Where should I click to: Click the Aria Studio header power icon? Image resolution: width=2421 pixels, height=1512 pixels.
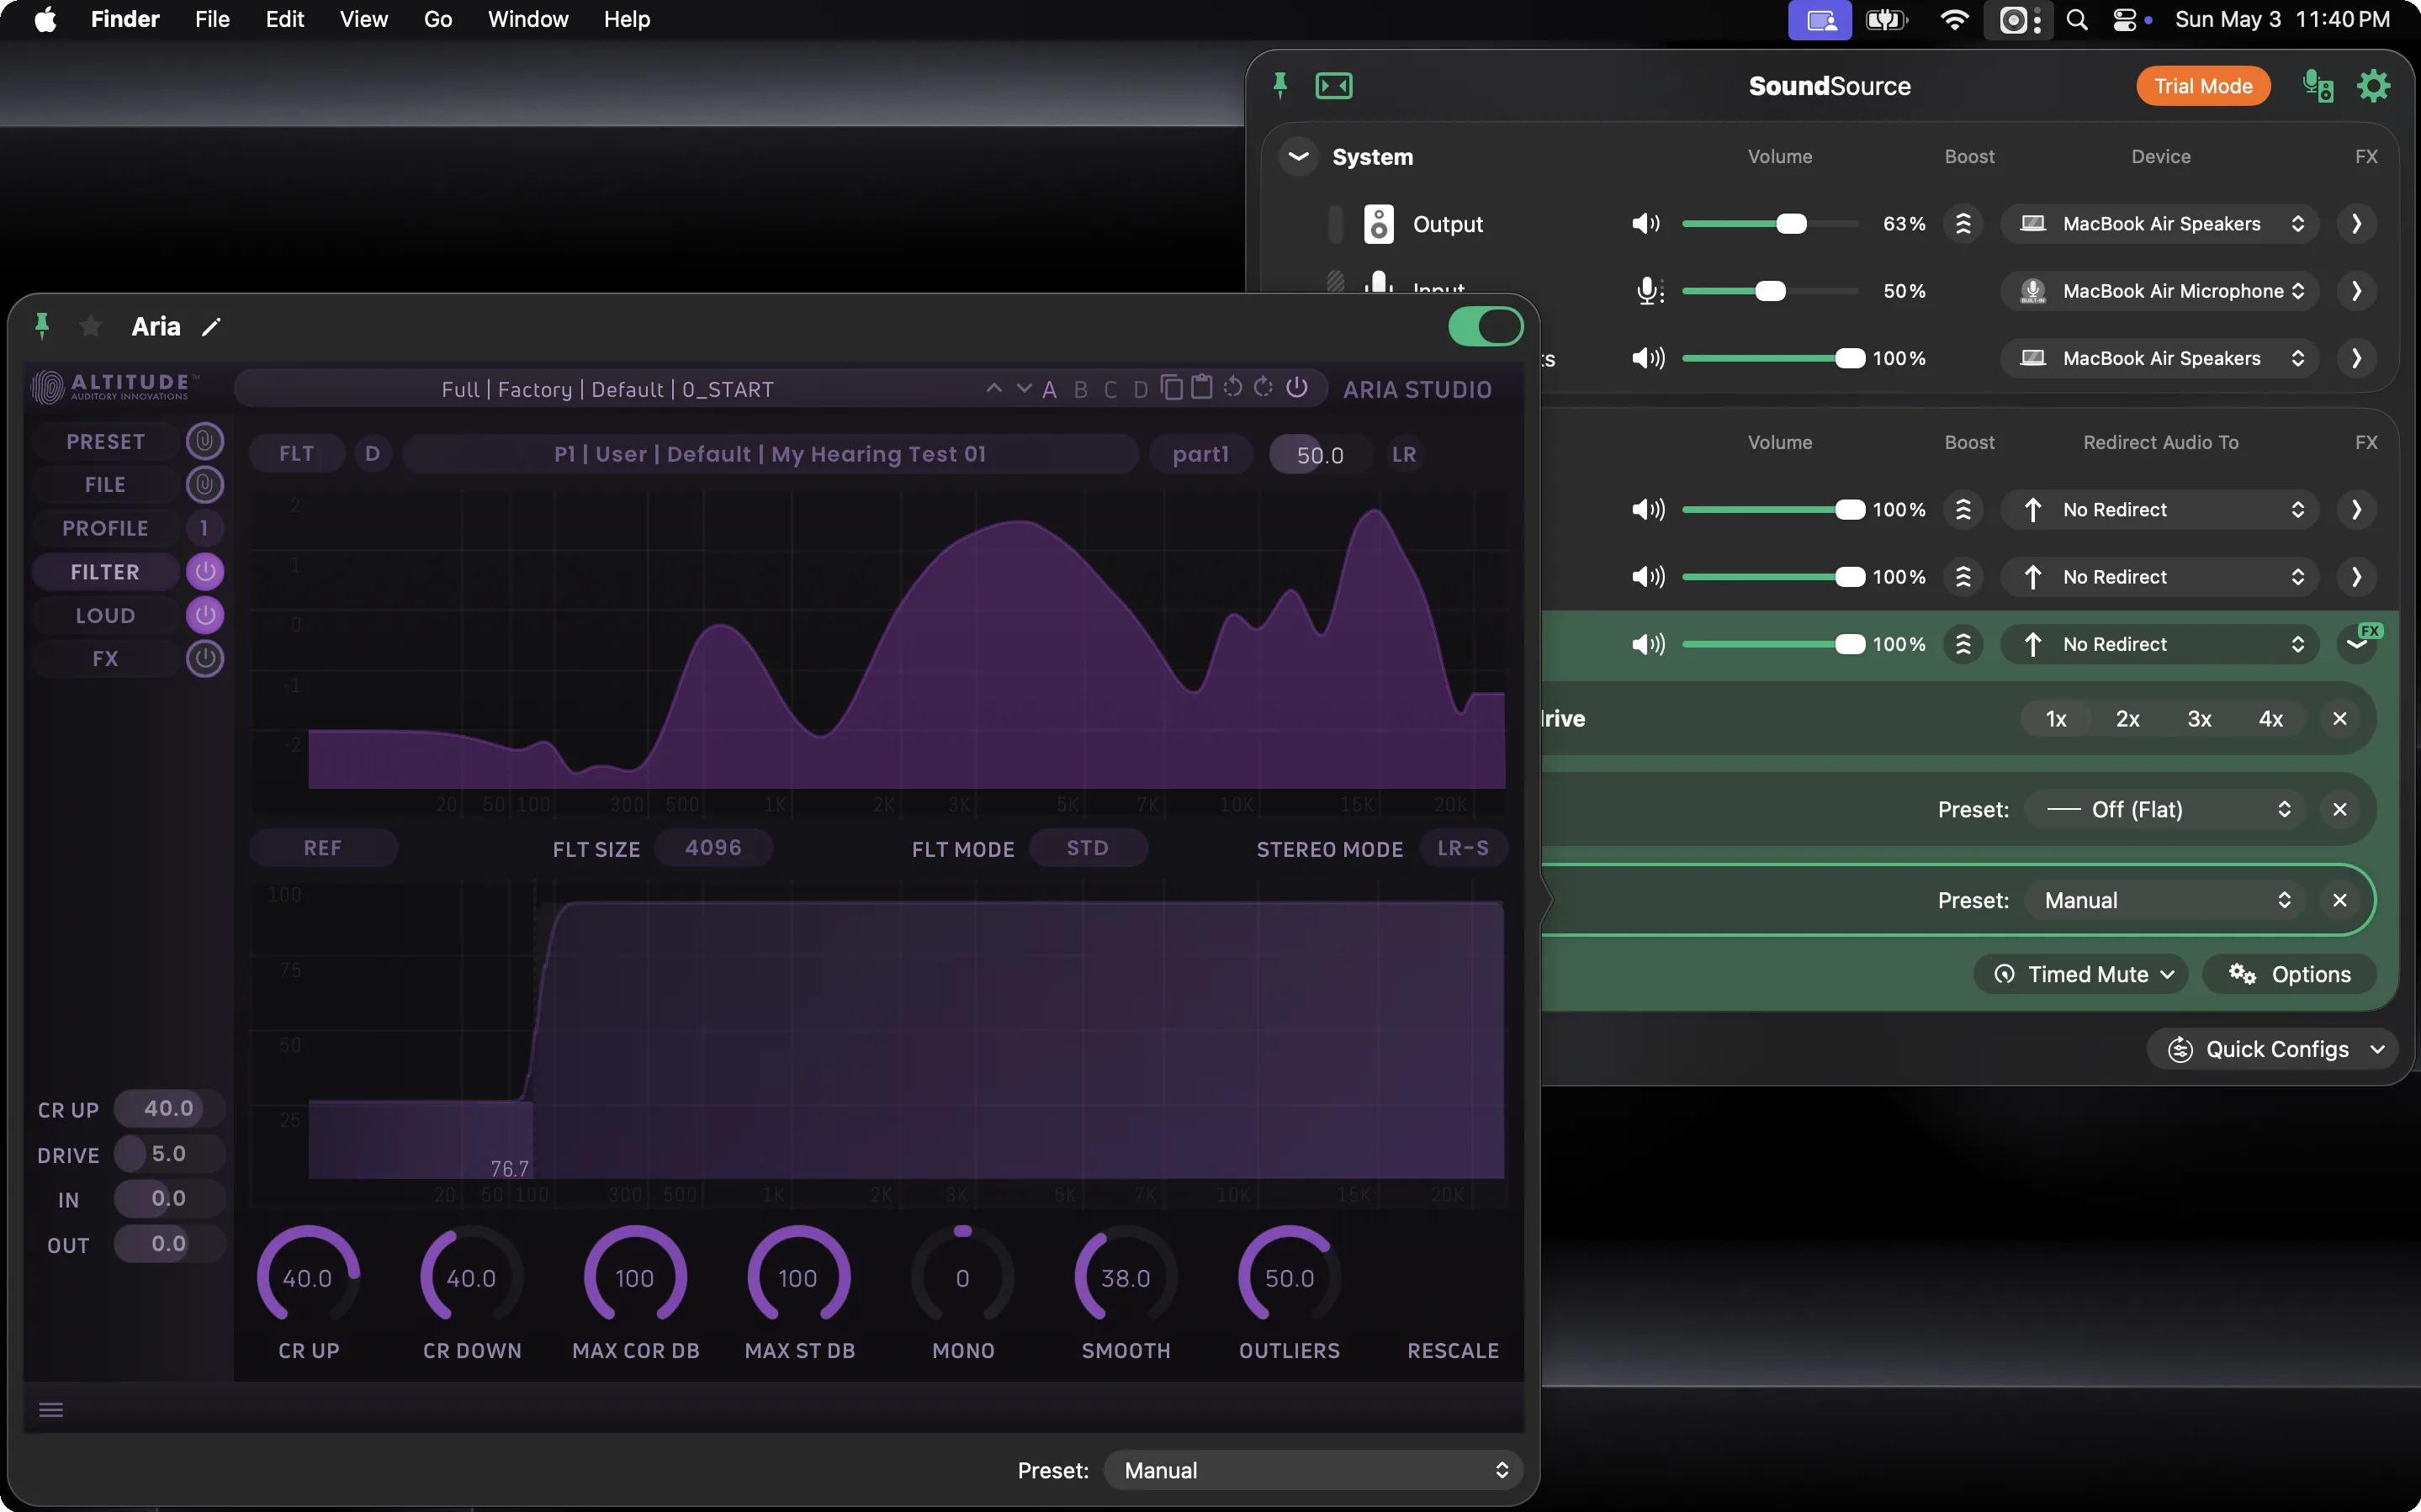point(1297,388)
